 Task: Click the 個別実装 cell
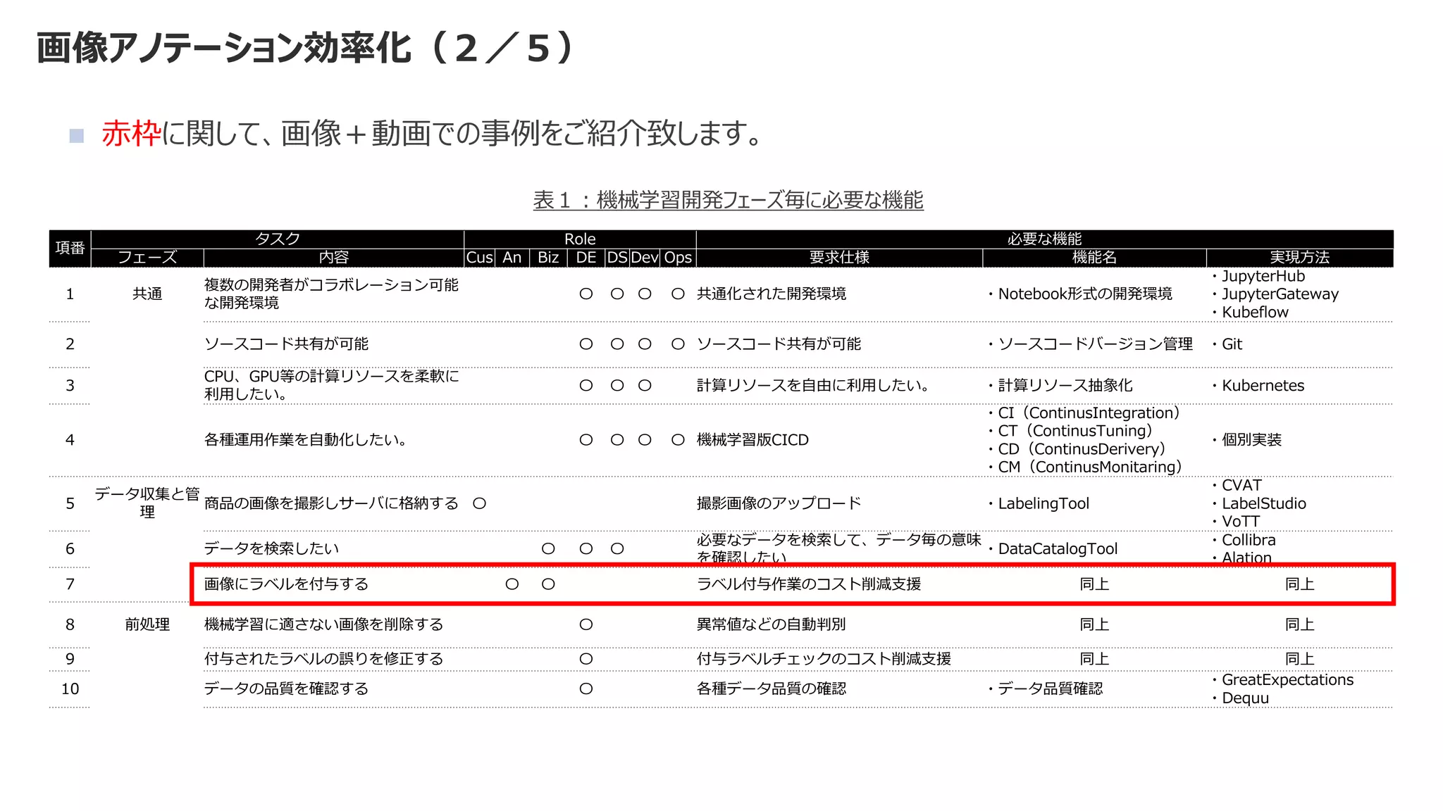tap(1246, 439)
